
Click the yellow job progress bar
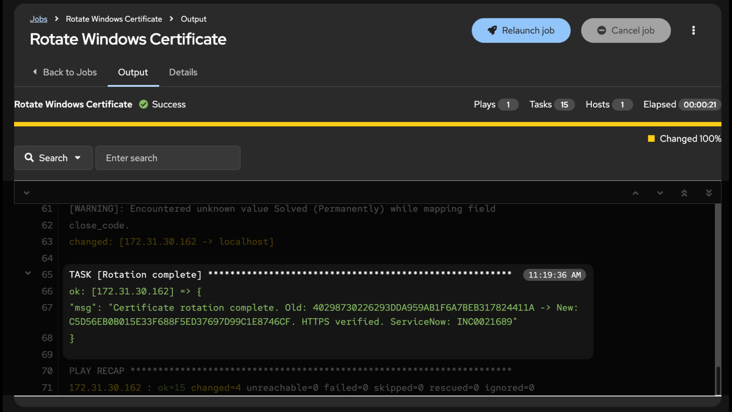click(x=368, y=124)
